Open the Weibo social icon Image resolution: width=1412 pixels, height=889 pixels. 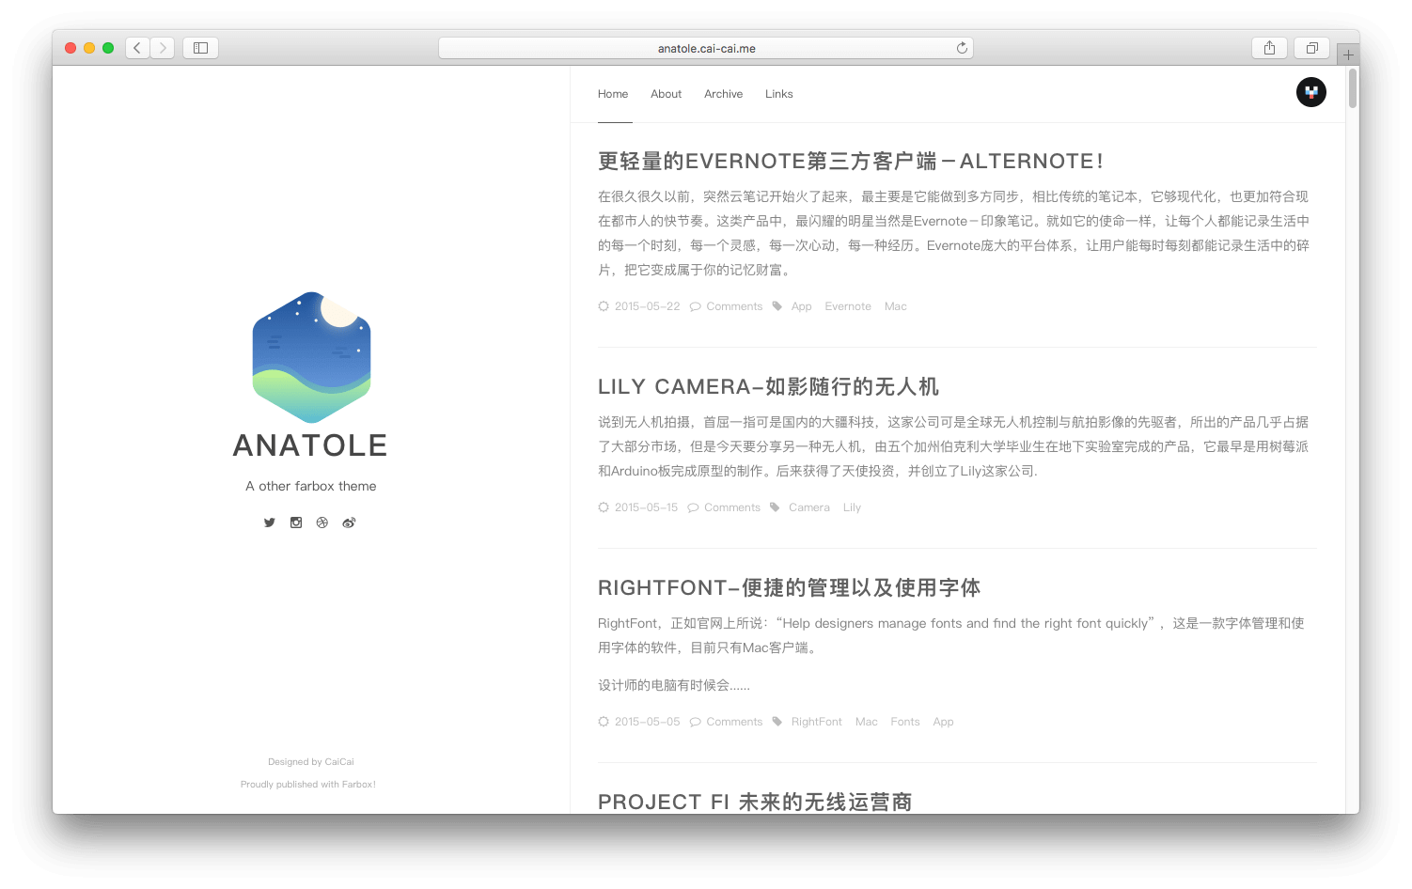coord(349,522)
